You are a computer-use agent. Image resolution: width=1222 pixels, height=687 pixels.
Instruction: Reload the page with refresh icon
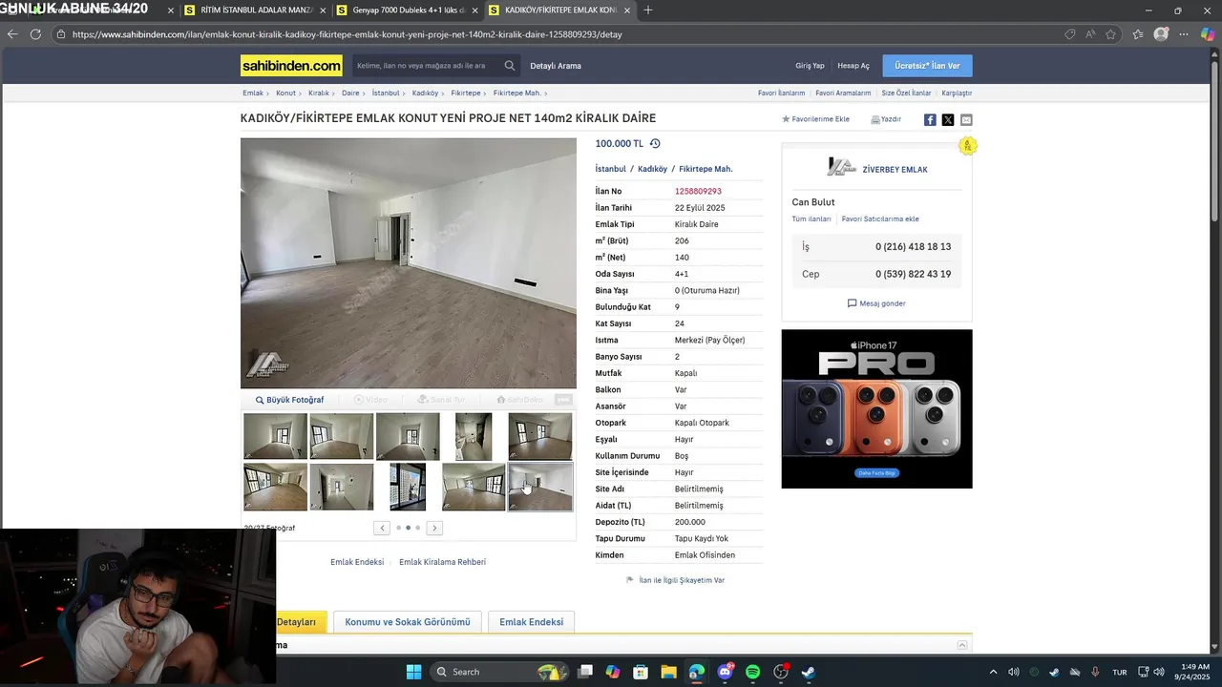35,34
